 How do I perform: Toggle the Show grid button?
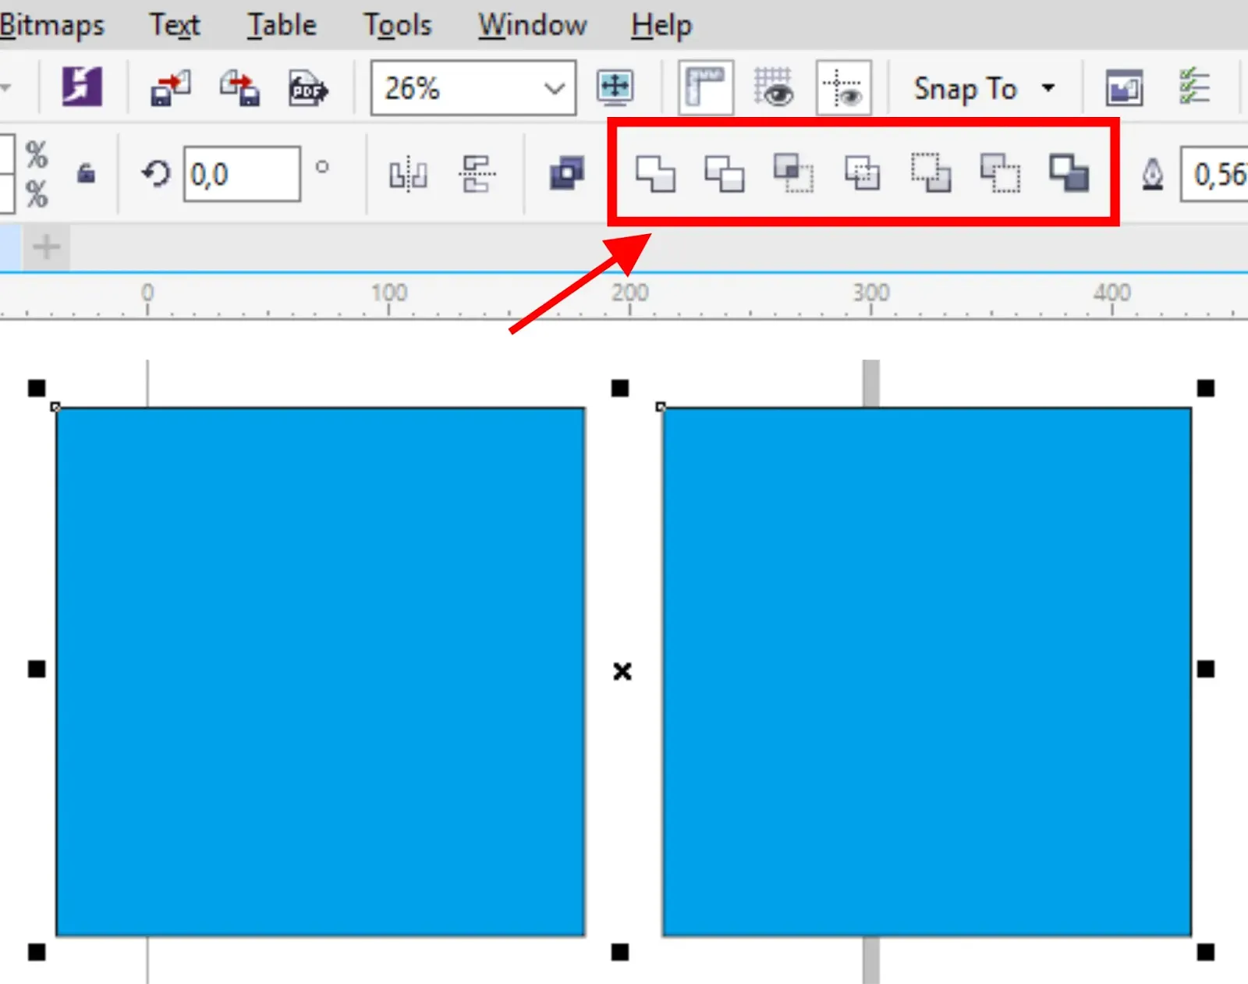click(x=774, y=87)
